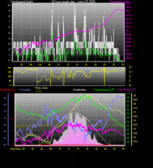The width and height of the screenshot is (153, 168).
Task: Click barometer axis value 29.98
Action: click(129, 54)
